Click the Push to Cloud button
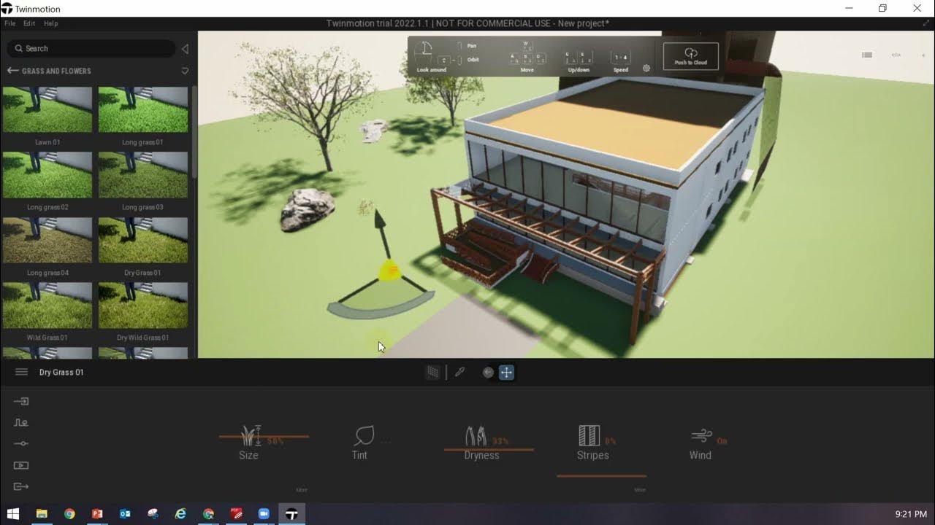The height and width of the screenshot is (525, 935). pos(690,56)
